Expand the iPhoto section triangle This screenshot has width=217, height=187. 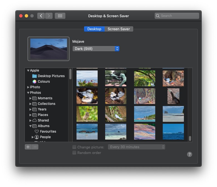pos(28,87)
